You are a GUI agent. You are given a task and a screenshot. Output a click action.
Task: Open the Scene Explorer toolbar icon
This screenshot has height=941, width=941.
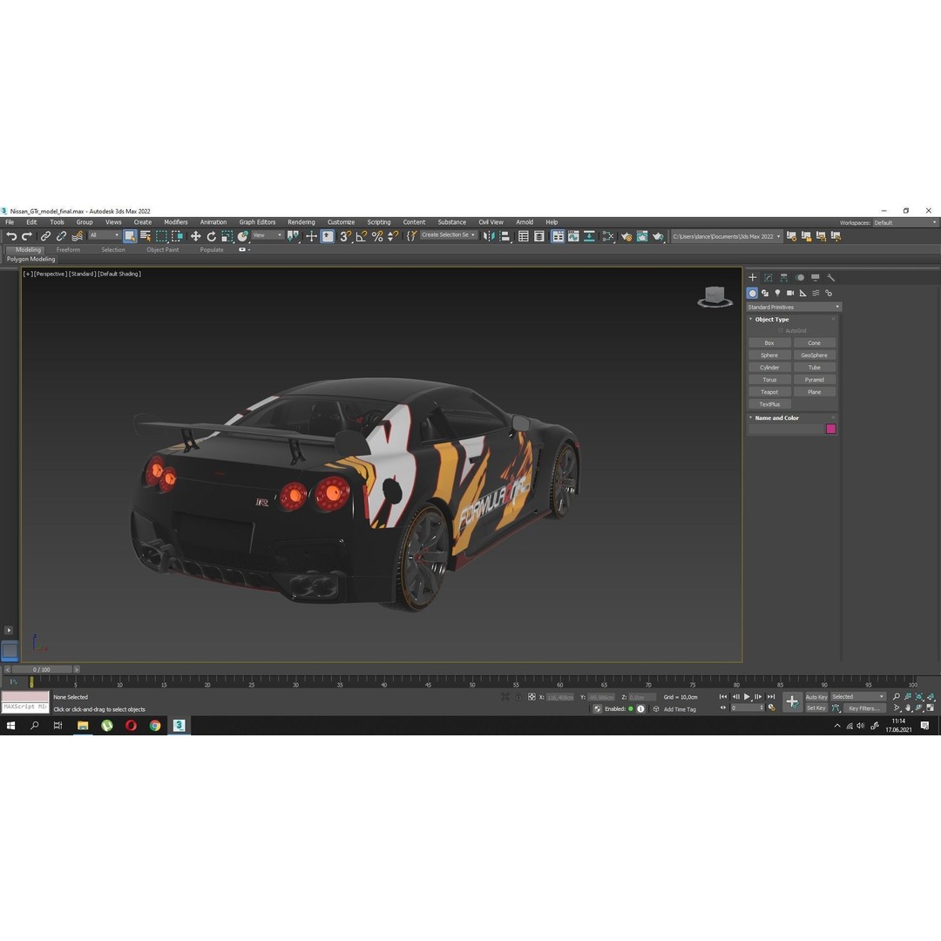point(524,236)
